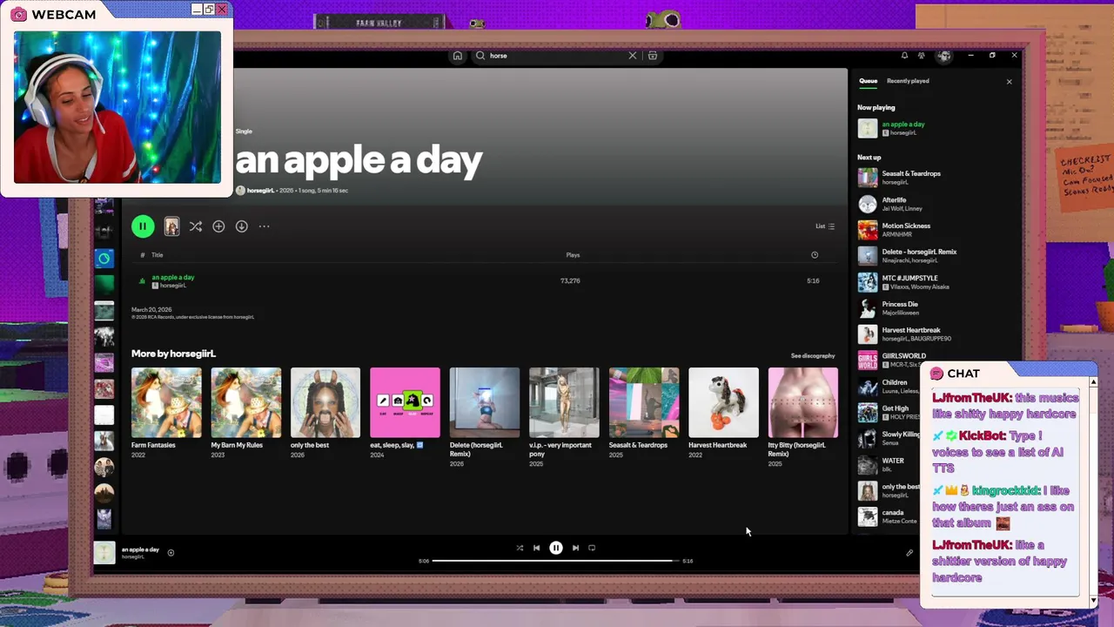Open the Harvest Heartbreak release card
The width and height of the screenshot is (1114, 627).
(x=723, y=414)
